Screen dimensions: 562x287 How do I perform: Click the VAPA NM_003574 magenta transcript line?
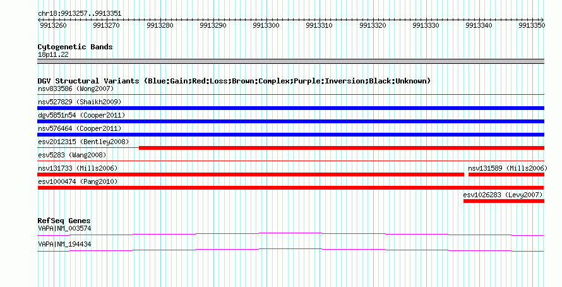(x=290, y=235)
